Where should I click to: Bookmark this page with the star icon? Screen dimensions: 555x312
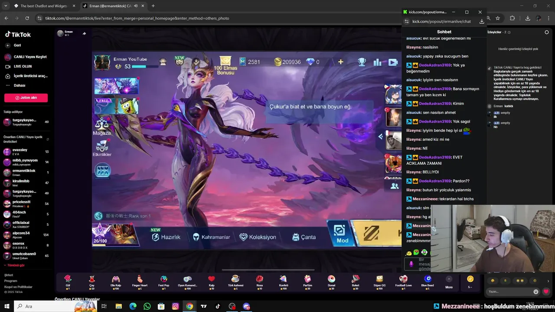[498, 18]
